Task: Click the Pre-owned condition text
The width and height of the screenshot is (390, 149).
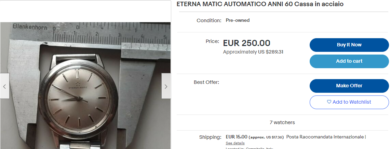Action: (238, 20)
